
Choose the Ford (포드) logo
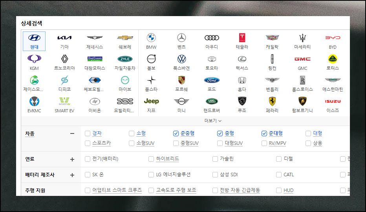pos(212,80)
